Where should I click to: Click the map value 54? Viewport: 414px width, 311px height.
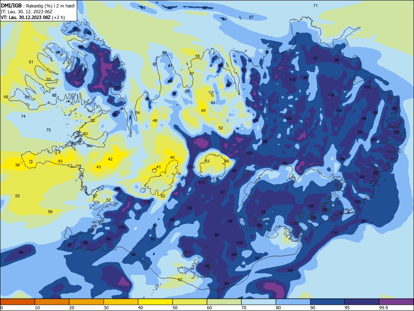[x=137, y=112]
